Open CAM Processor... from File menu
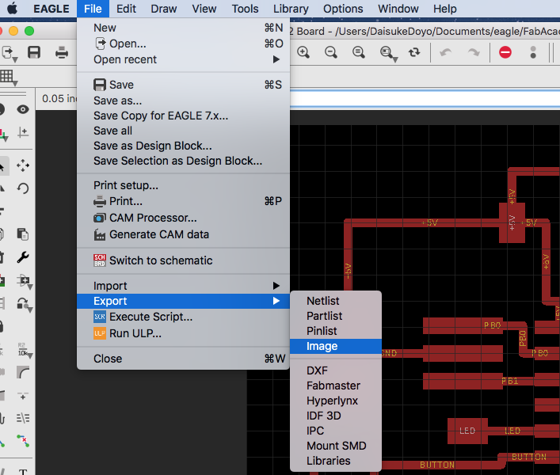The width and height of the screenshot is (560, 475). pos(183,218)
